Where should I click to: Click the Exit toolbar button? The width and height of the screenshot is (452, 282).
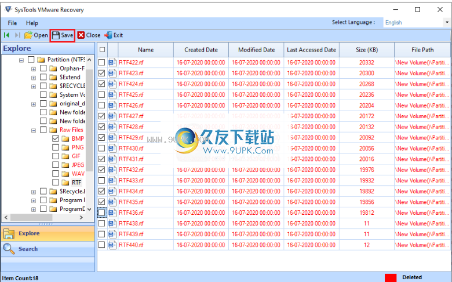click(114, 35)
